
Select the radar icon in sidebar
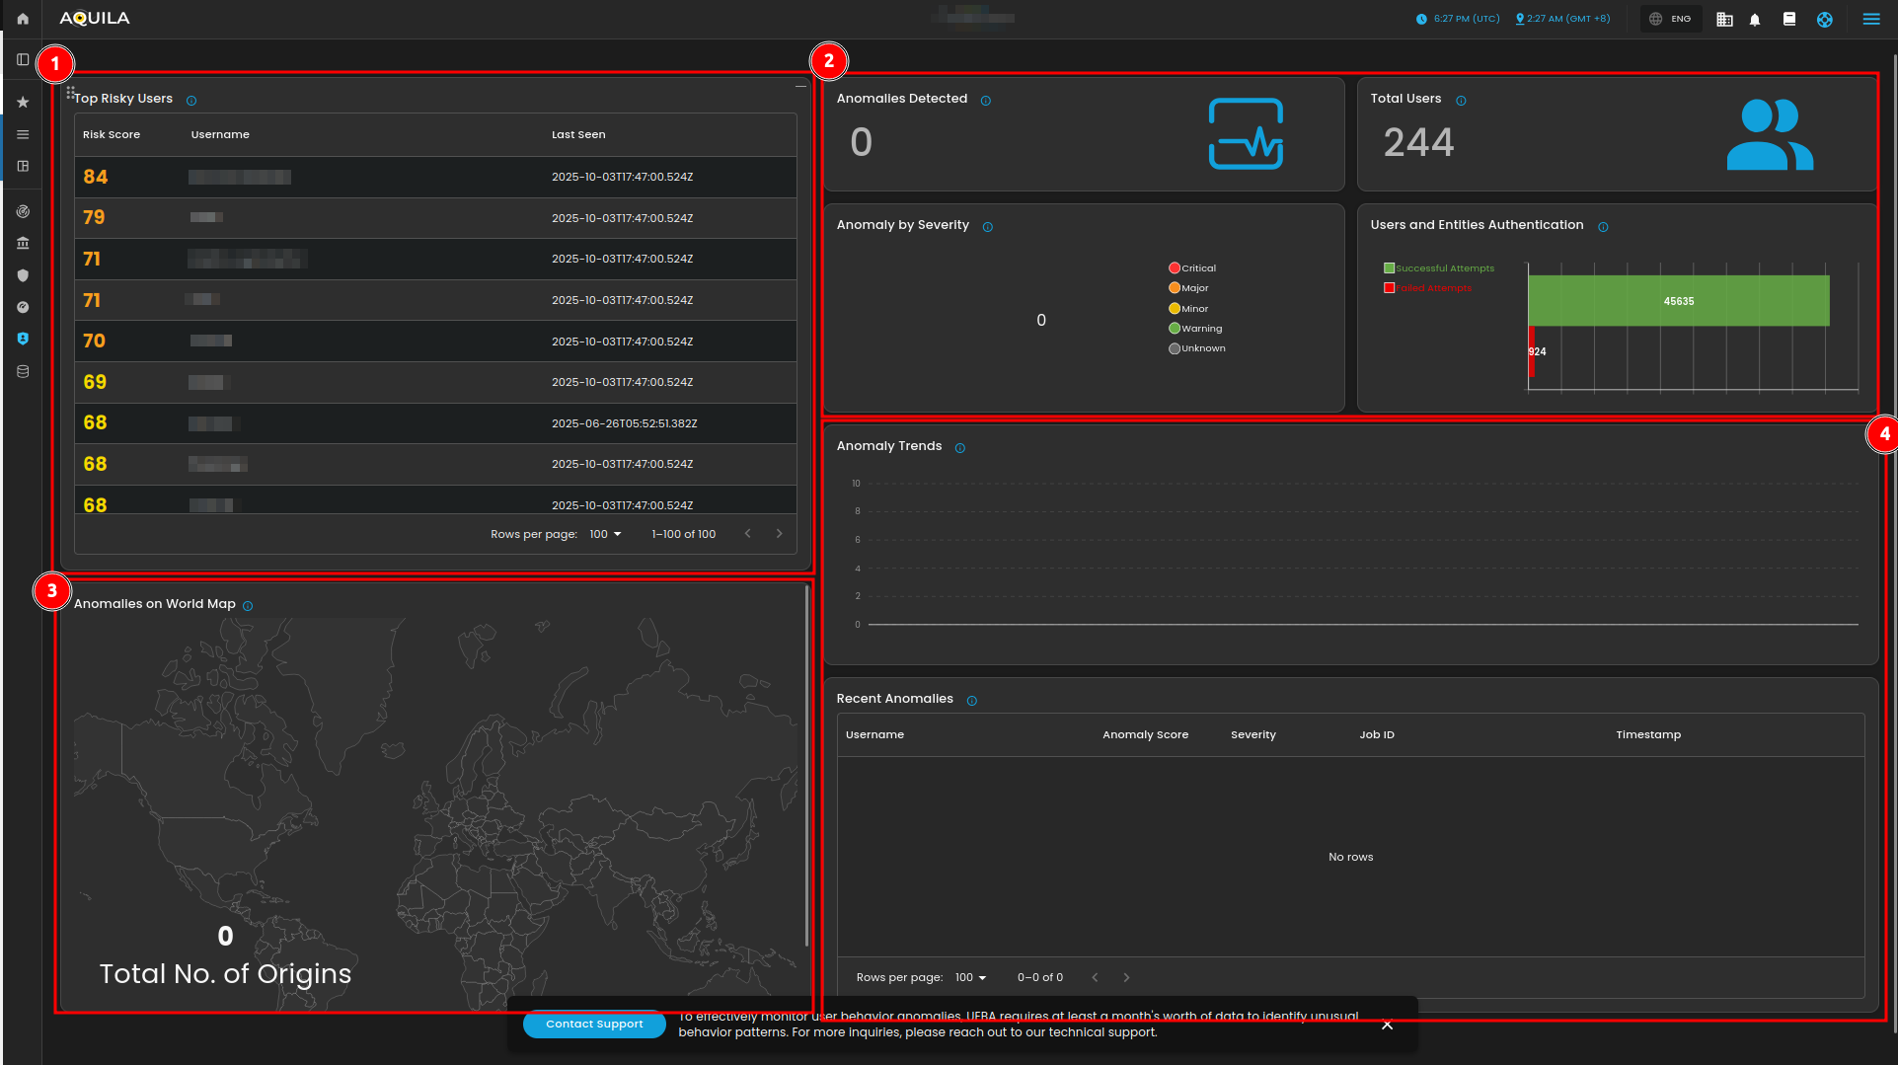coord(23,211)
